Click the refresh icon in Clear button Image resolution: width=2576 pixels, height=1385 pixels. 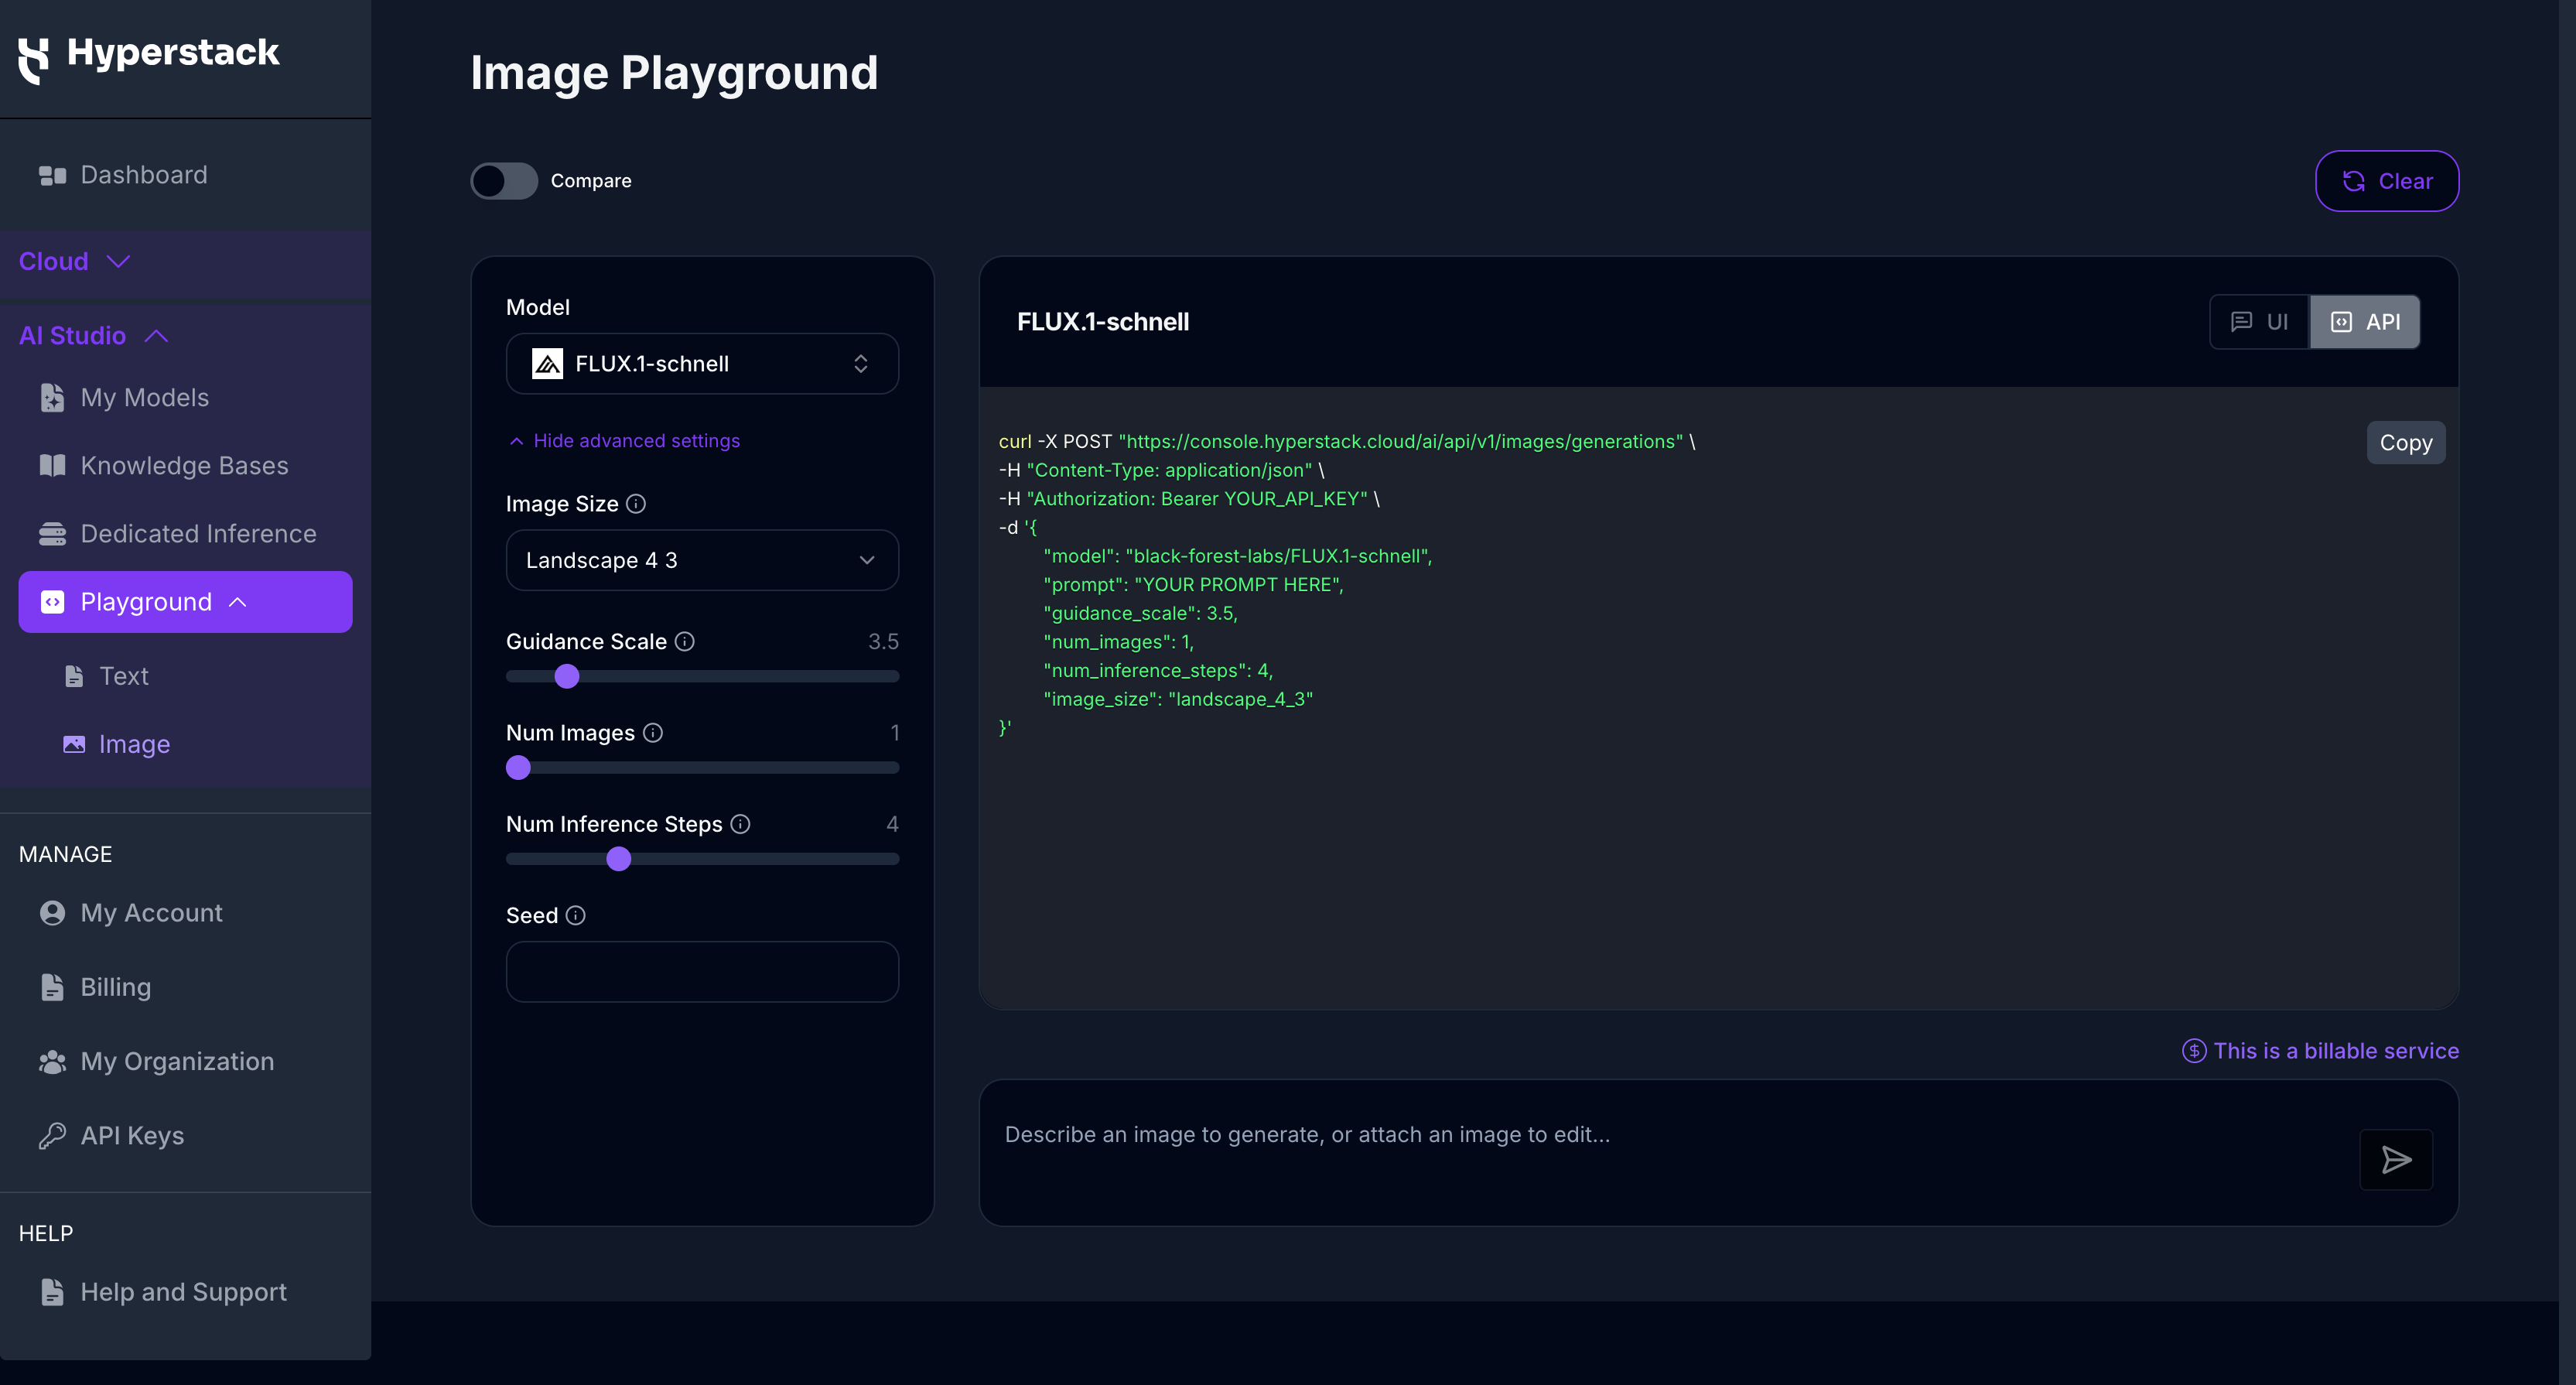point(2353,181)
